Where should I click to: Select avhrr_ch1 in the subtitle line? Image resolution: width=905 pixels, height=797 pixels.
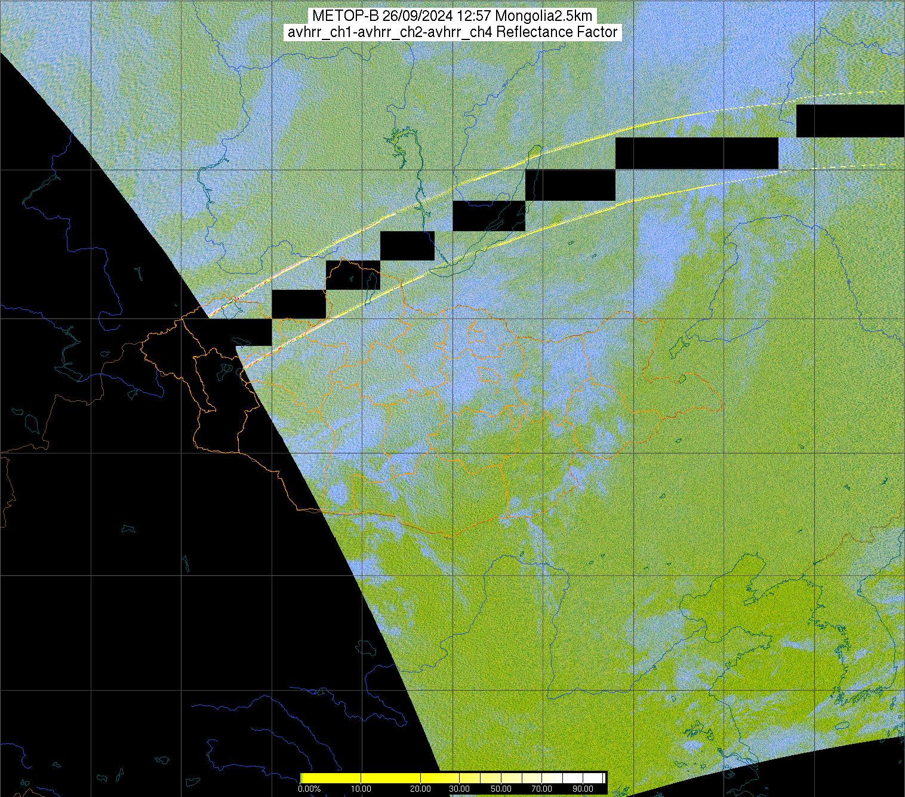click(313, 32)
